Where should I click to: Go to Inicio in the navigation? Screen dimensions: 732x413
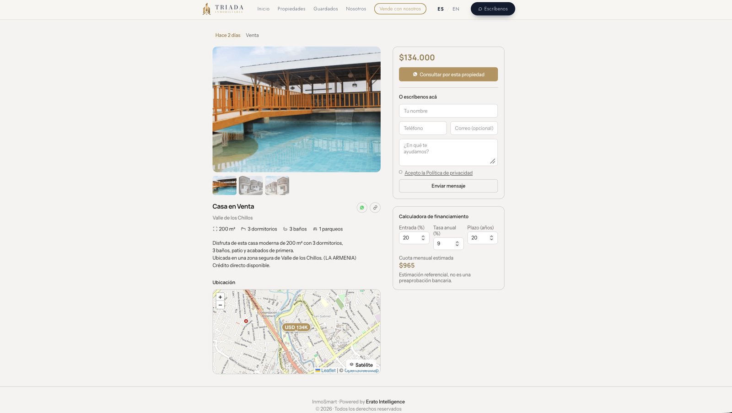(x=264, y=9)
